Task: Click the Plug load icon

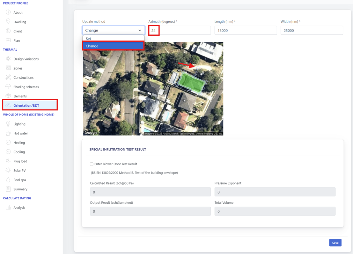Action: [8, 161]
